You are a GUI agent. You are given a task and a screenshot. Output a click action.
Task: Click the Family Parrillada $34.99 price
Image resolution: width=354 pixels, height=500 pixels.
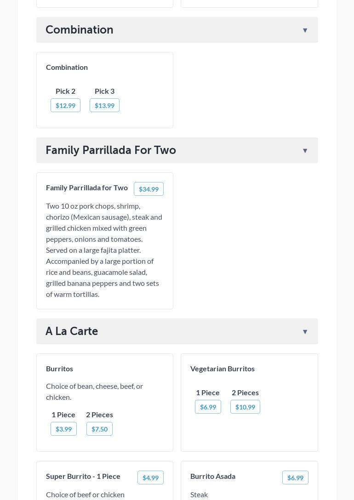pyautogui.click(x=148, y=189)
